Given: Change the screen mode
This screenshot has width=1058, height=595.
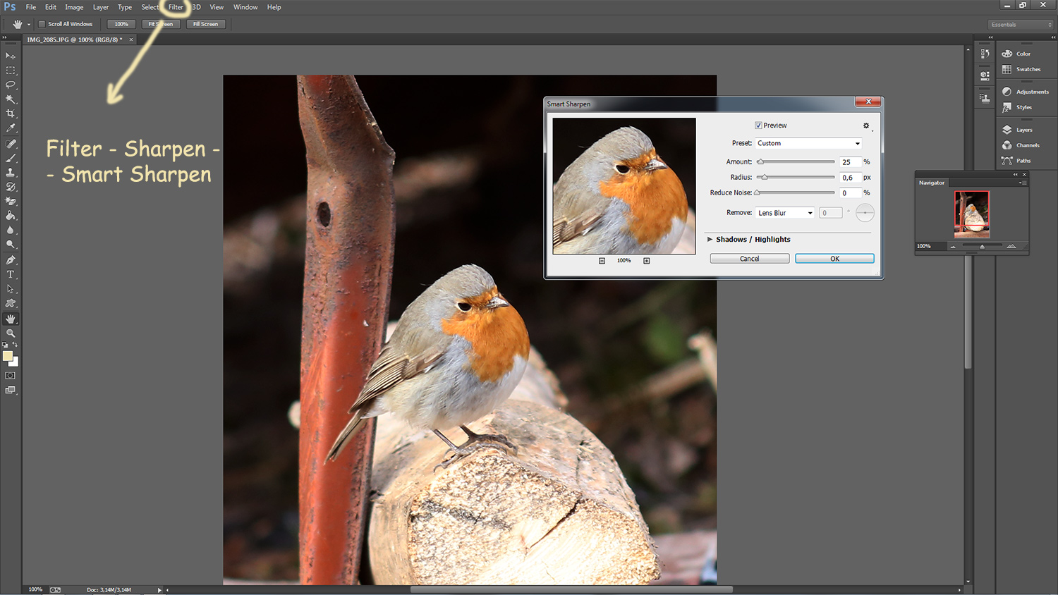Looking at the screenshot, I should coord(11,390).
